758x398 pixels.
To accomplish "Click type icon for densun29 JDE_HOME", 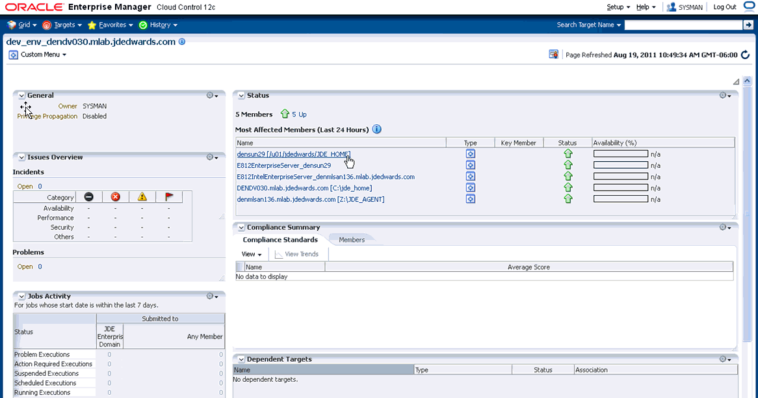I will [x=471, y=153].
